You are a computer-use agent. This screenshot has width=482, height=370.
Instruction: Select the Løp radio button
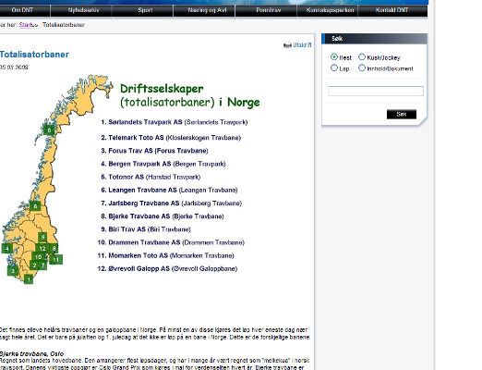[x=334, y=68]
